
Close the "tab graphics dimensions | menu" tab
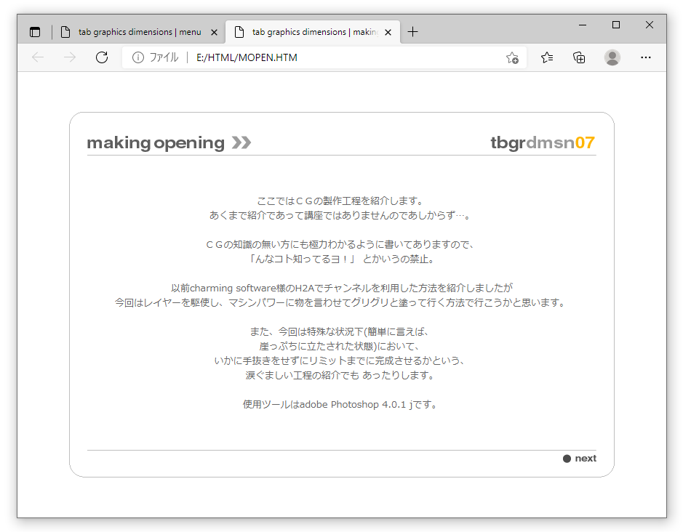[214, 32]
